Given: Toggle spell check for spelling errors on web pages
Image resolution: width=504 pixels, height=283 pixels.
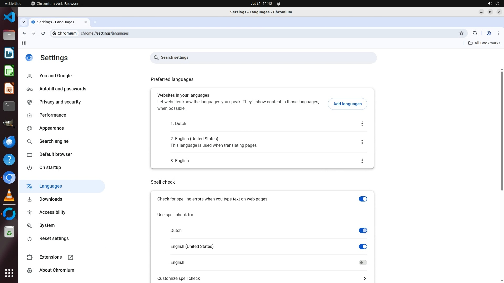Looking at the screenshot, I should pyautogui.click(x=363, y=199).
